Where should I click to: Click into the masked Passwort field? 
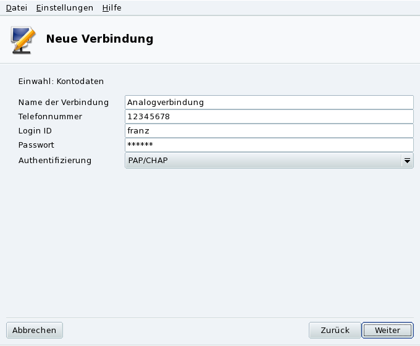(x=269, y=145)
